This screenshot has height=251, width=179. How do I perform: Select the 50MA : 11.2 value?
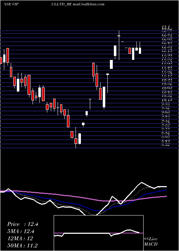pyautogui.click(x=23, y=245)
